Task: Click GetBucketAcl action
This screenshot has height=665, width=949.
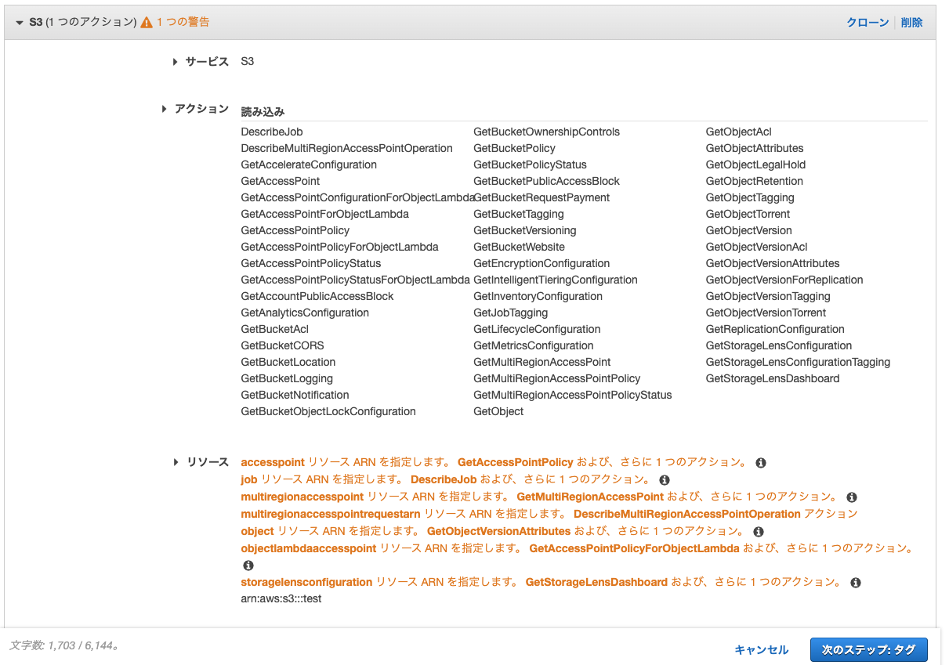Action: tap(275, 329)
